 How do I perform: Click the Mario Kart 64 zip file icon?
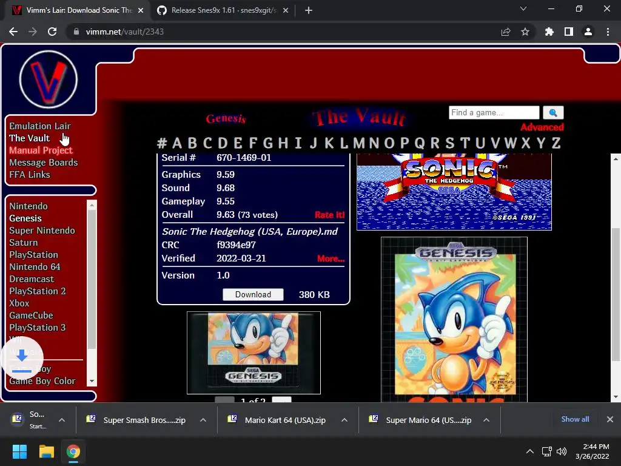(x=232, y=419)
